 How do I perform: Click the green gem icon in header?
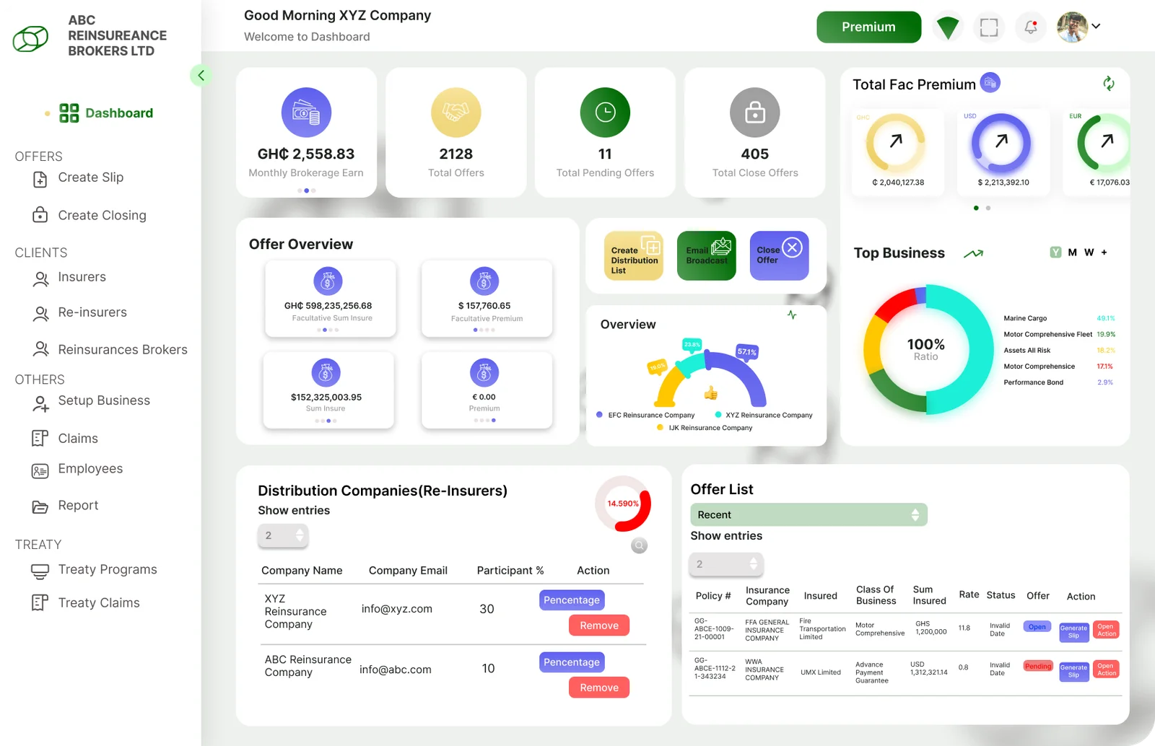tap(947, 27)
